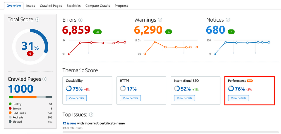Click the -5% change on Performance

[x=249, y=90]
